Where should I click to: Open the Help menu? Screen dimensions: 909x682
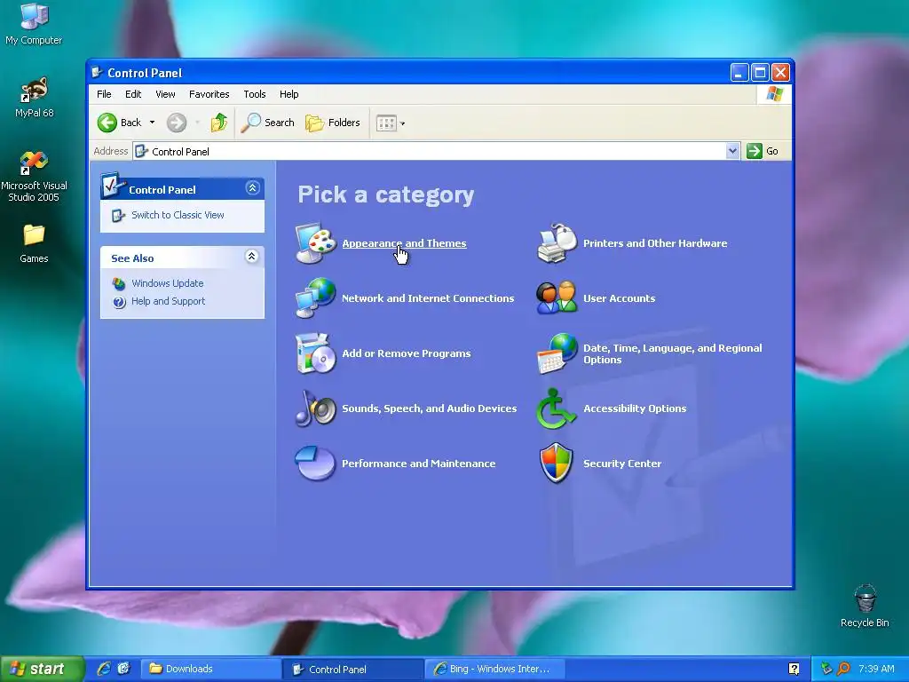tap(289, 94)
